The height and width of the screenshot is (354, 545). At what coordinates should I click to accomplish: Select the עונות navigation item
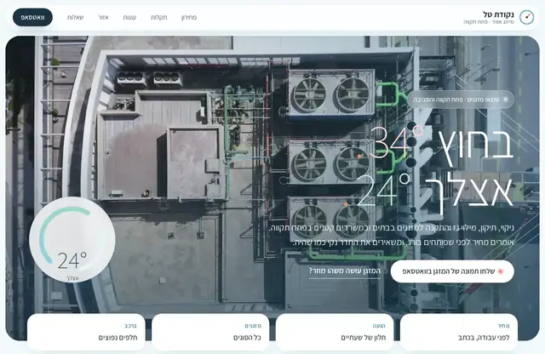[129, 17]
